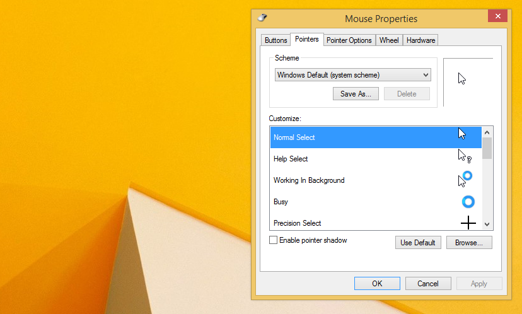Click the Save As... button
Screen dimensions: 522x314
click(356, 94)
